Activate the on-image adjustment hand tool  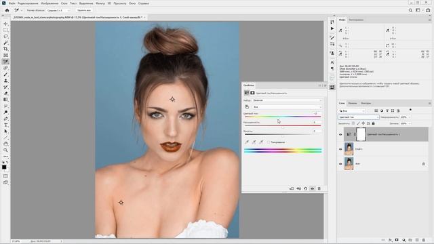click(x=247, y=107)
